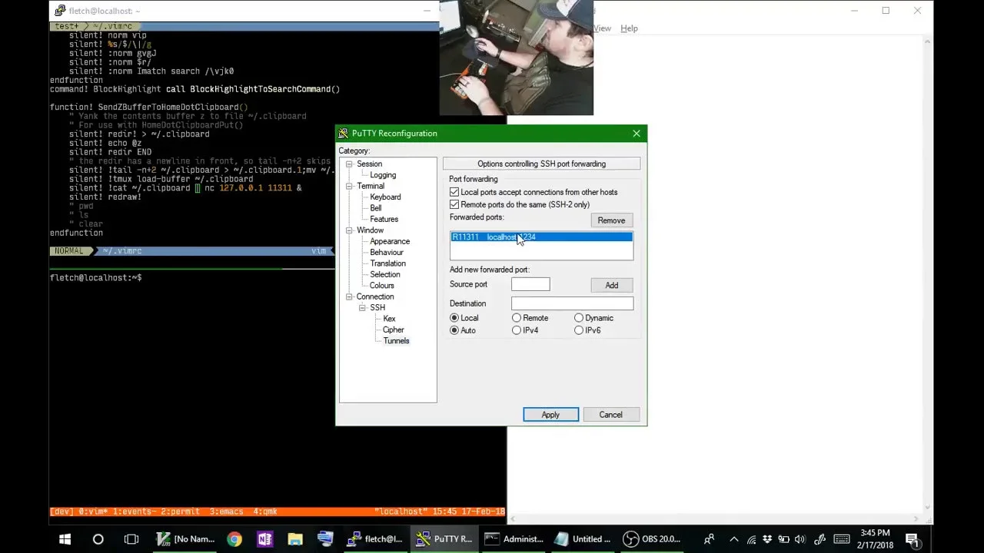Click the Destination input field
The width and height of the screenshot is (984, 553).
(x=572, y=304)
